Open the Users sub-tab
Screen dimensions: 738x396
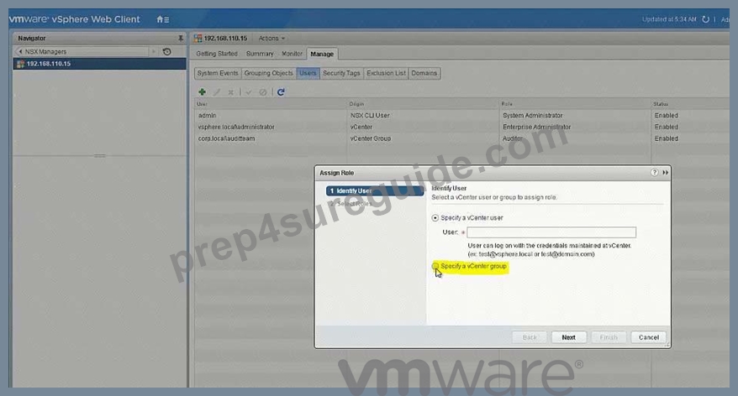[x=308, y=73]
